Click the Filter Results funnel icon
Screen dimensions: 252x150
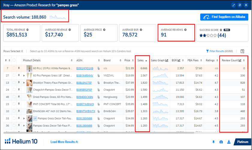207,51
